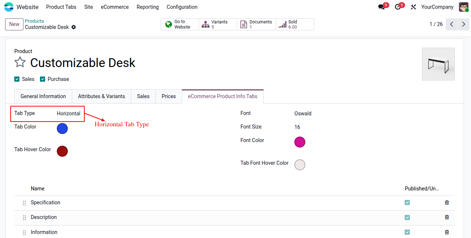
Task: Open the debug tools wrench icon
Action: pyautogui.click(x=413, y=7)
